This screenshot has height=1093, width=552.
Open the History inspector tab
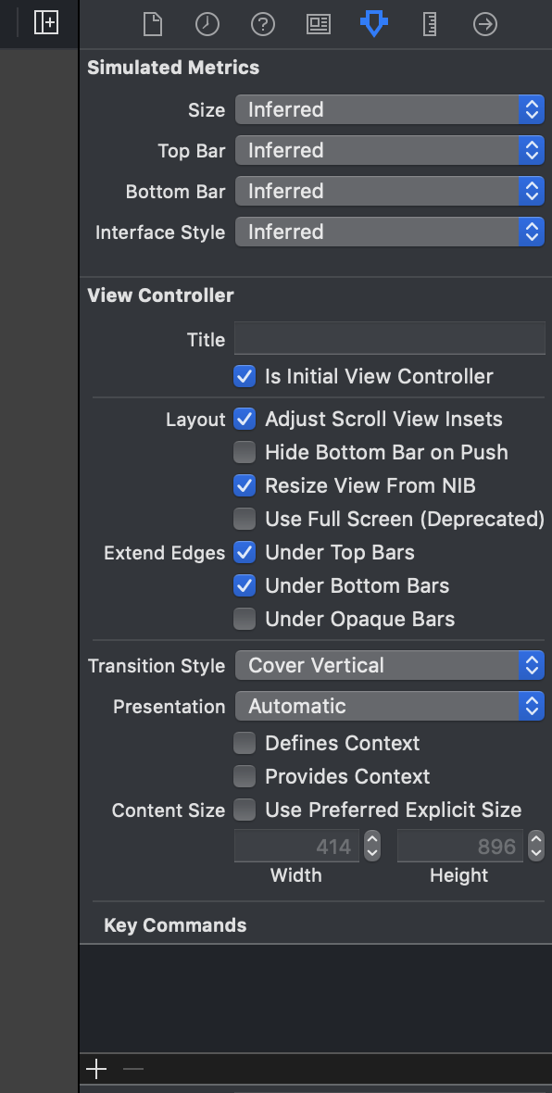pyautogui.click(x=207, y=24)
